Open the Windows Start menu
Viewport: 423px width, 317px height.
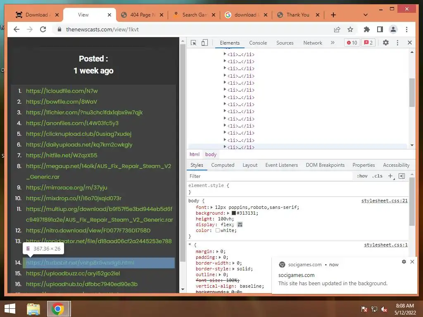10,308
